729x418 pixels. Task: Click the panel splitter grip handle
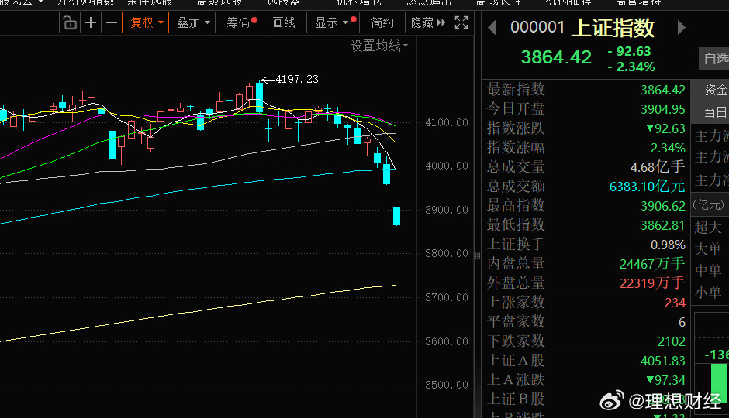pyautogui.click(x=478, y=255)
